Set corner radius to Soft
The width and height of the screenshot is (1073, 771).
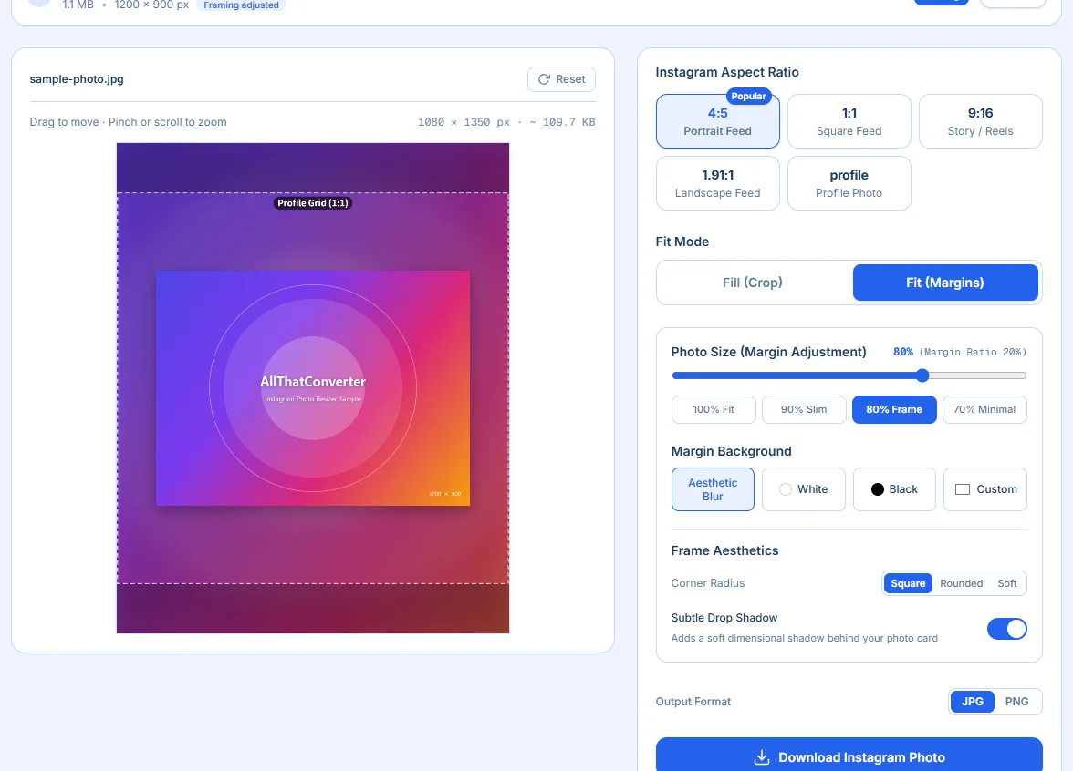[1006, 583]
